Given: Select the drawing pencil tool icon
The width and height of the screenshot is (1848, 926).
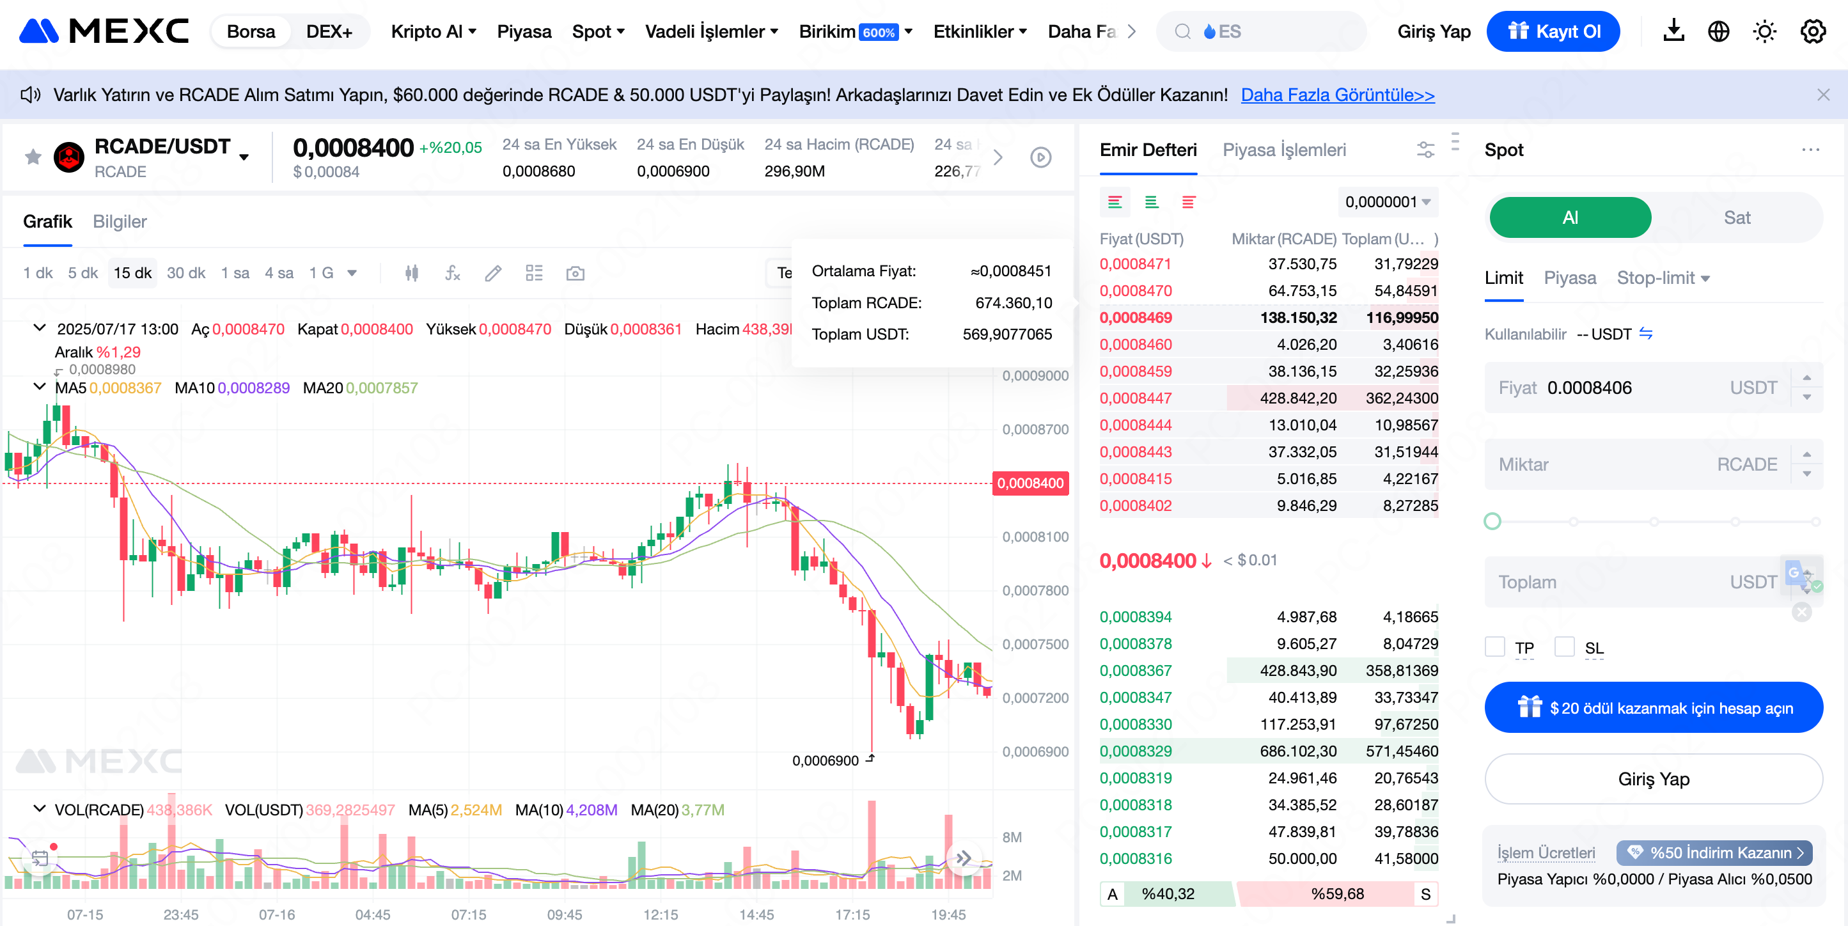Looking at the screenshot, I should (494, 273).
